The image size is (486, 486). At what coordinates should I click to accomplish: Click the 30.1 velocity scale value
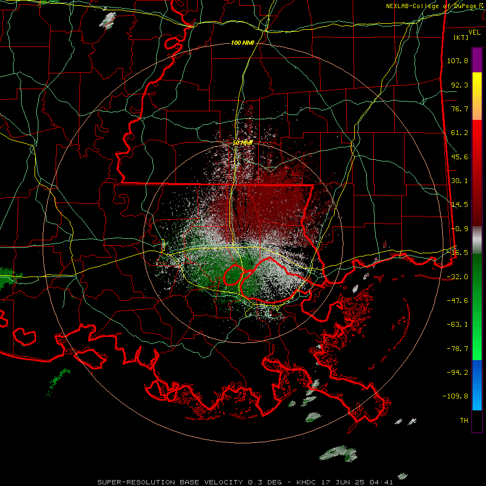coord(460,181)
